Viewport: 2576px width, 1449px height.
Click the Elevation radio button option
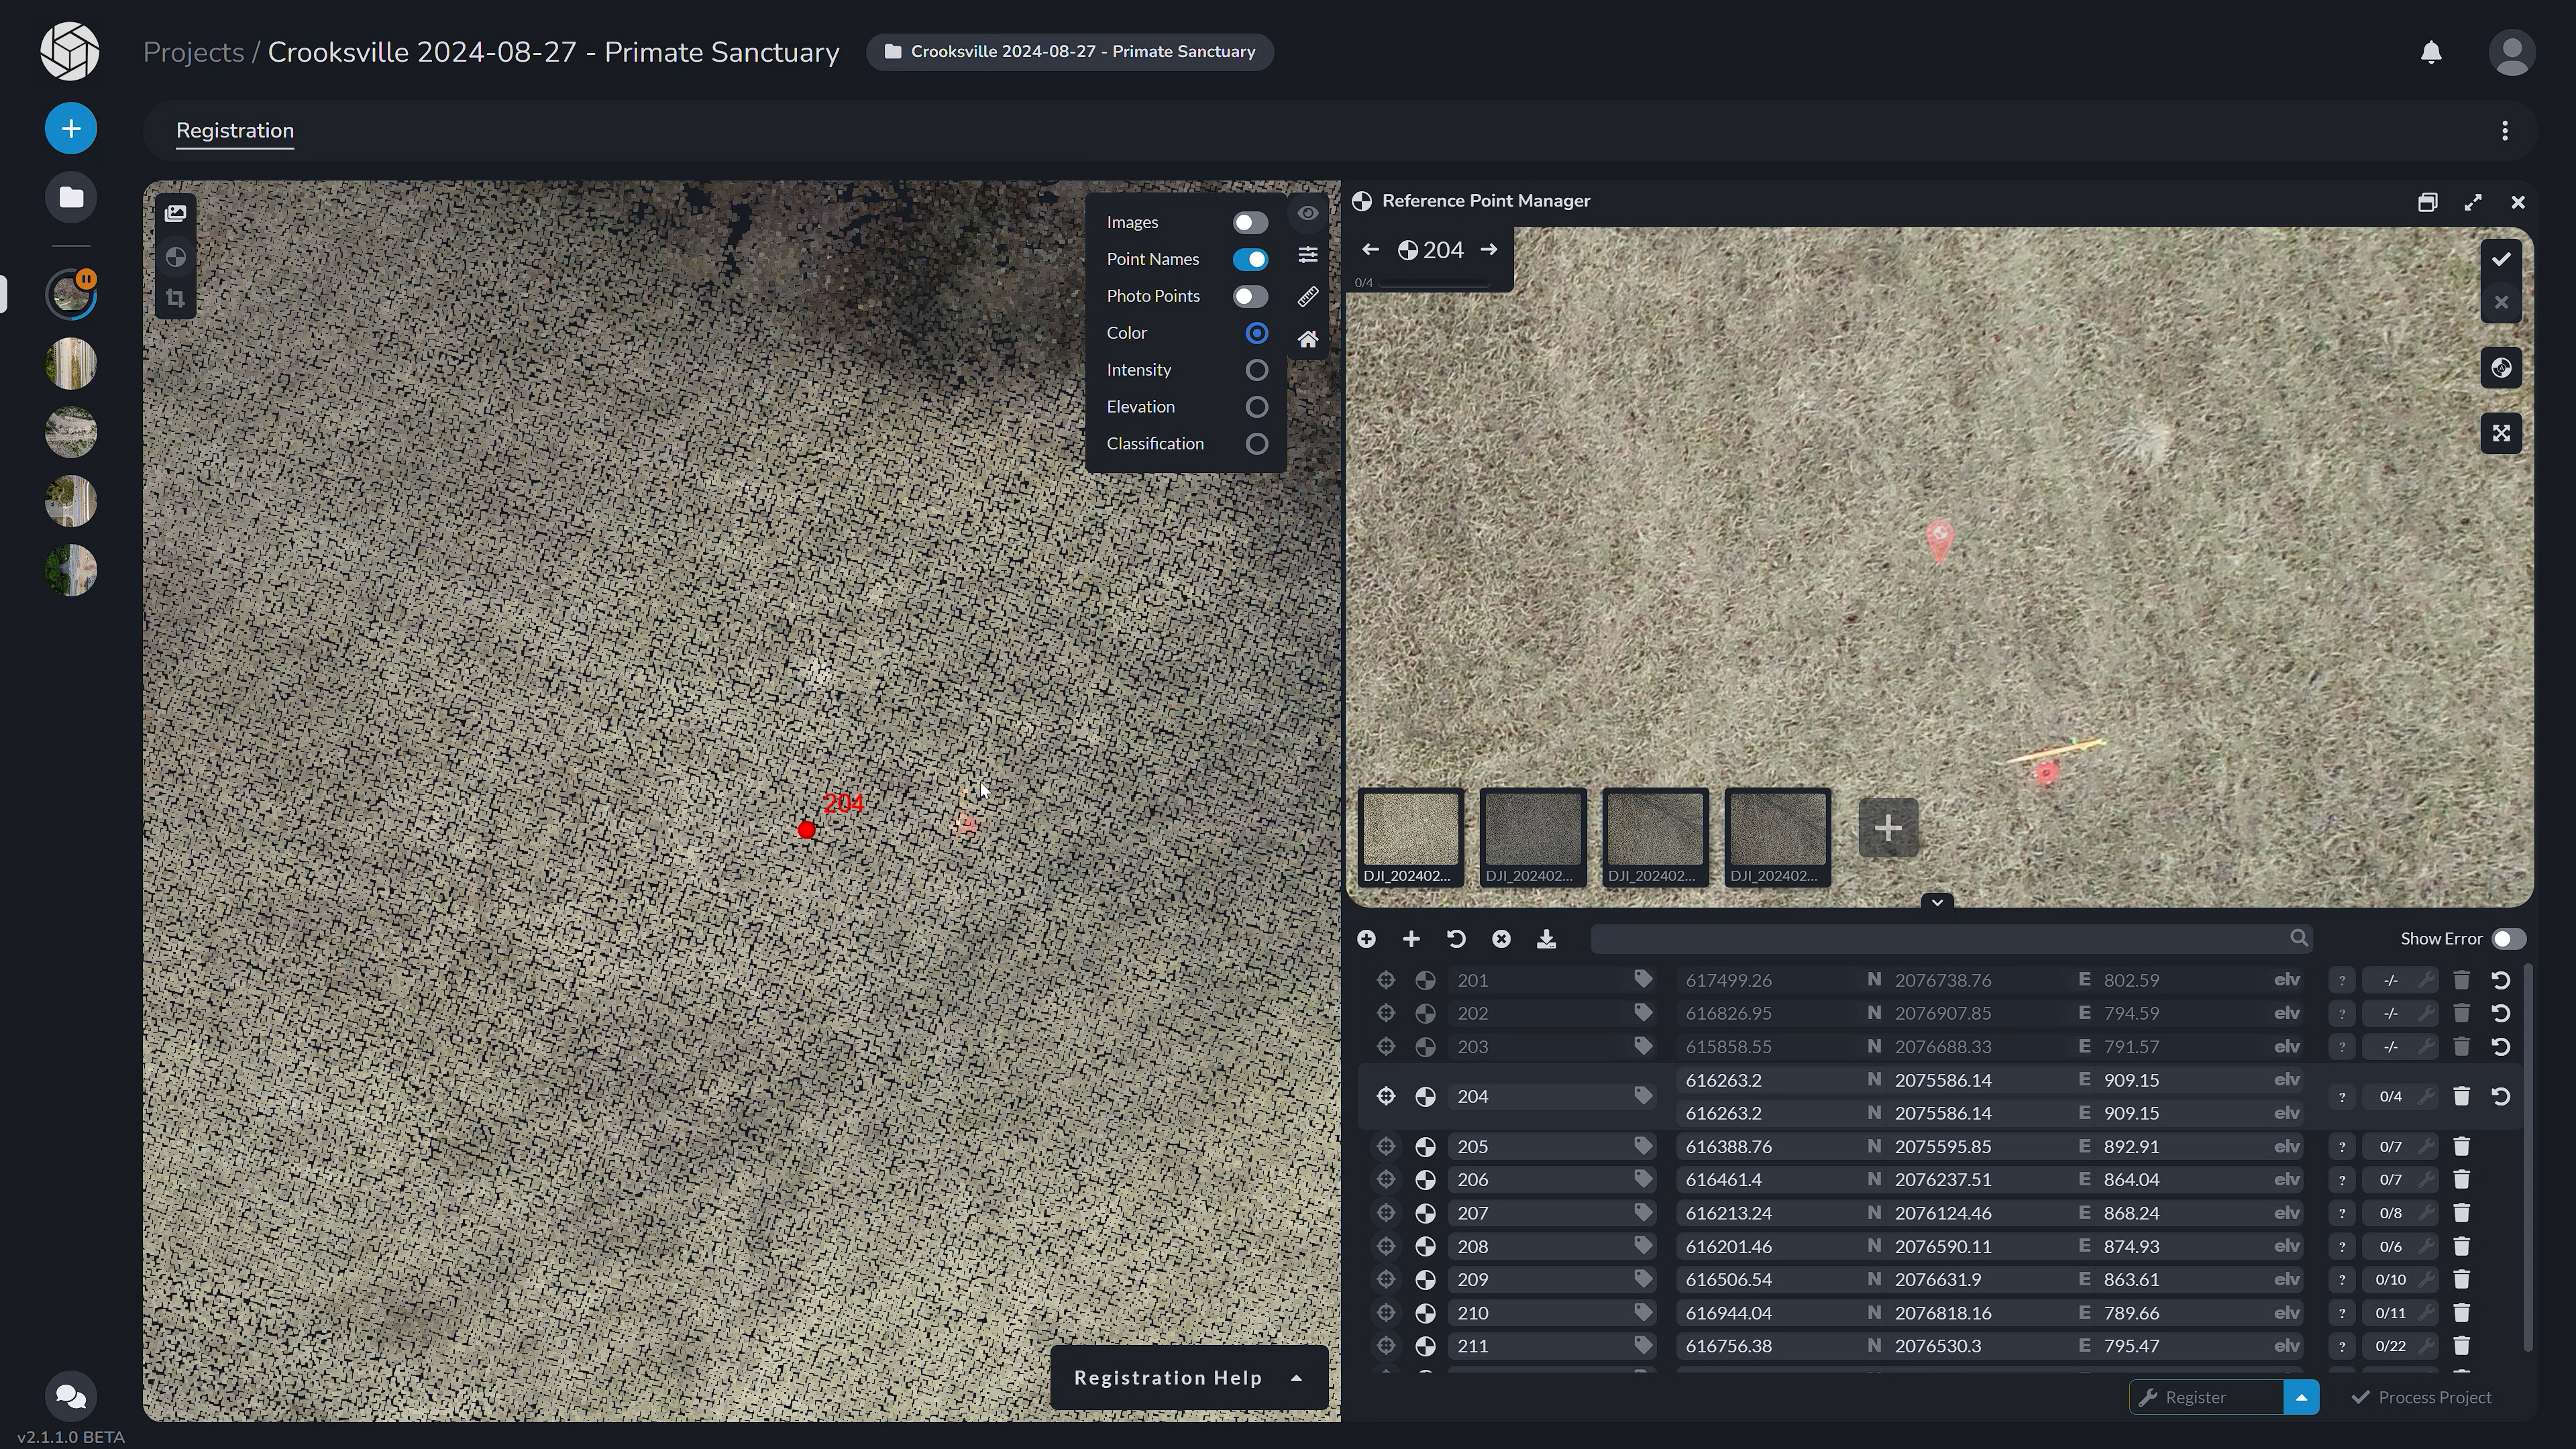click(x=1256, y=405)
